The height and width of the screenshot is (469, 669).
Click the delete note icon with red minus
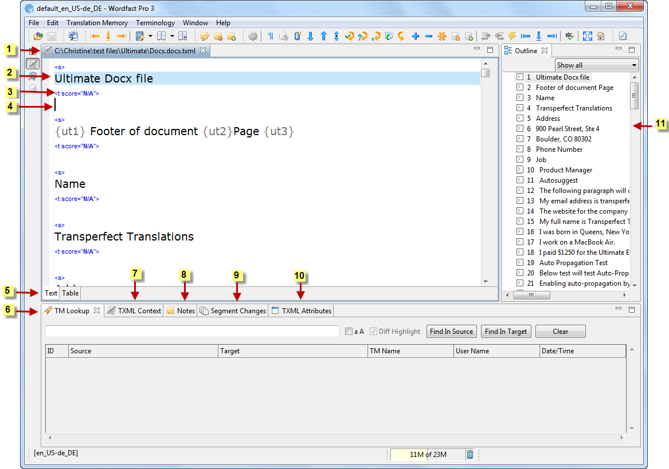[x=218, y=36]
